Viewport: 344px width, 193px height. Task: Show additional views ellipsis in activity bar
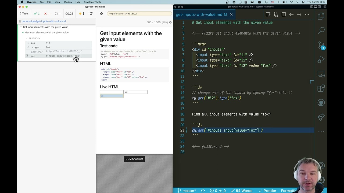321,132
